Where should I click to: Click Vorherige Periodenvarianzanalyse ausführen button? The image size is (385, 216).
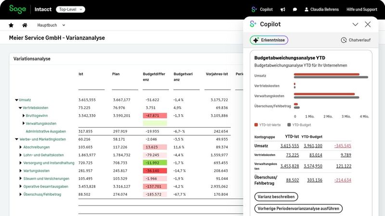pyautogui.click(x=298, y=208)
